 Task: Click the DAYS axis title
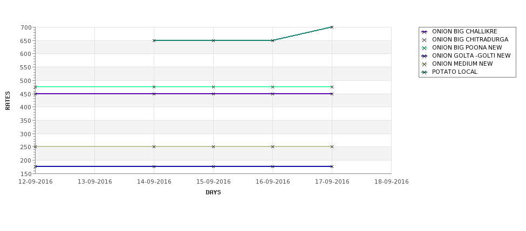click(x=213, y=193)
